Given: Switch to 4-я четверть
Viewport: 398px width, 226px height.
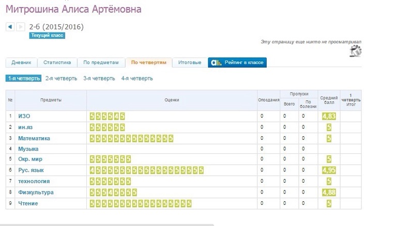Looking at the screenshot, I should [137, 78].
